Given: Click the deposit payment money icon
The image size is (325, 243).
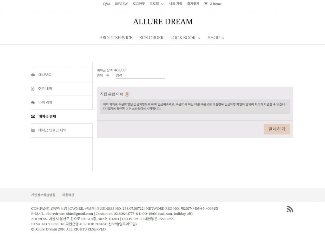Looking at the screenshot, I should 33,116.
